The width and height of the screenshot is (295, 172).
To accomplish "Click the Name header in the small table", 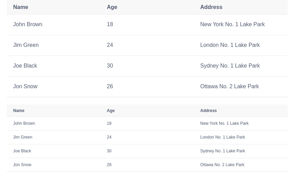I will (19, 111).
